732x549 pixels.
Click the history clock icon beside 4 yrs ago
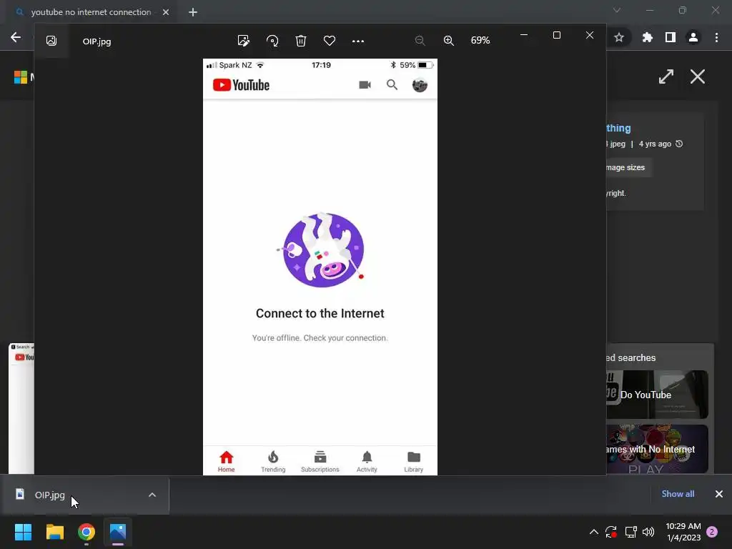pyautogui.click(x=679, y=144)
